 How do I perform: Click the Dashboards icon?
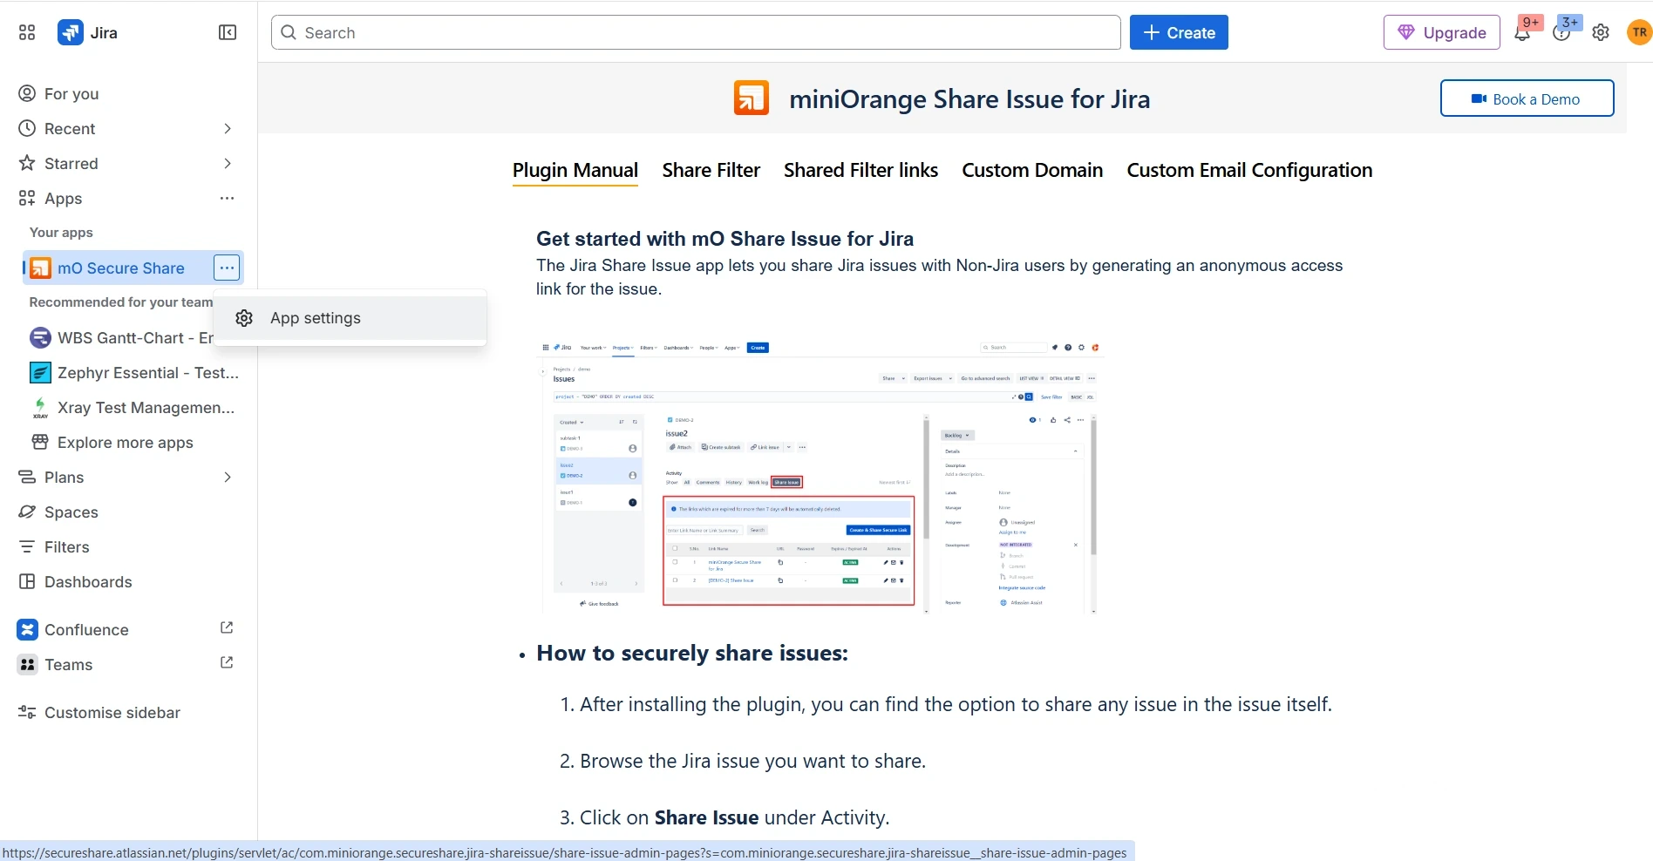tap(27, 581)
